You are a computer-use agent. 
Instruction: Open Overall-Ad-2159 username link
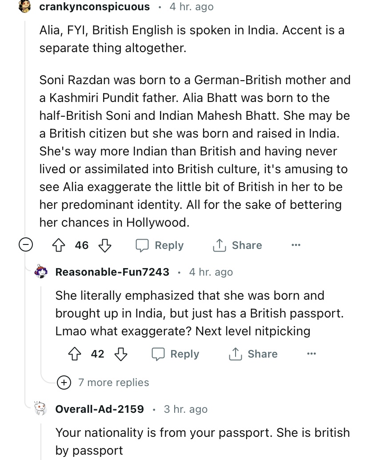point(100,409)
